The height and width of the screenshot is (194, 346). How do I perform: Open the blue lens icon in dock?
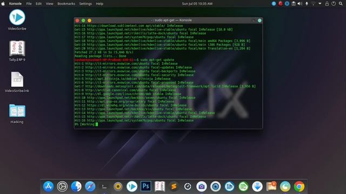point(216,186)
